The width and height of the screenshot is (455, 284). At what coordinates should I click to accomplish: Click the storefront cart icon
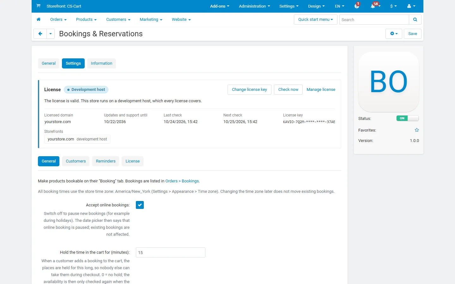tap(38, 6)
